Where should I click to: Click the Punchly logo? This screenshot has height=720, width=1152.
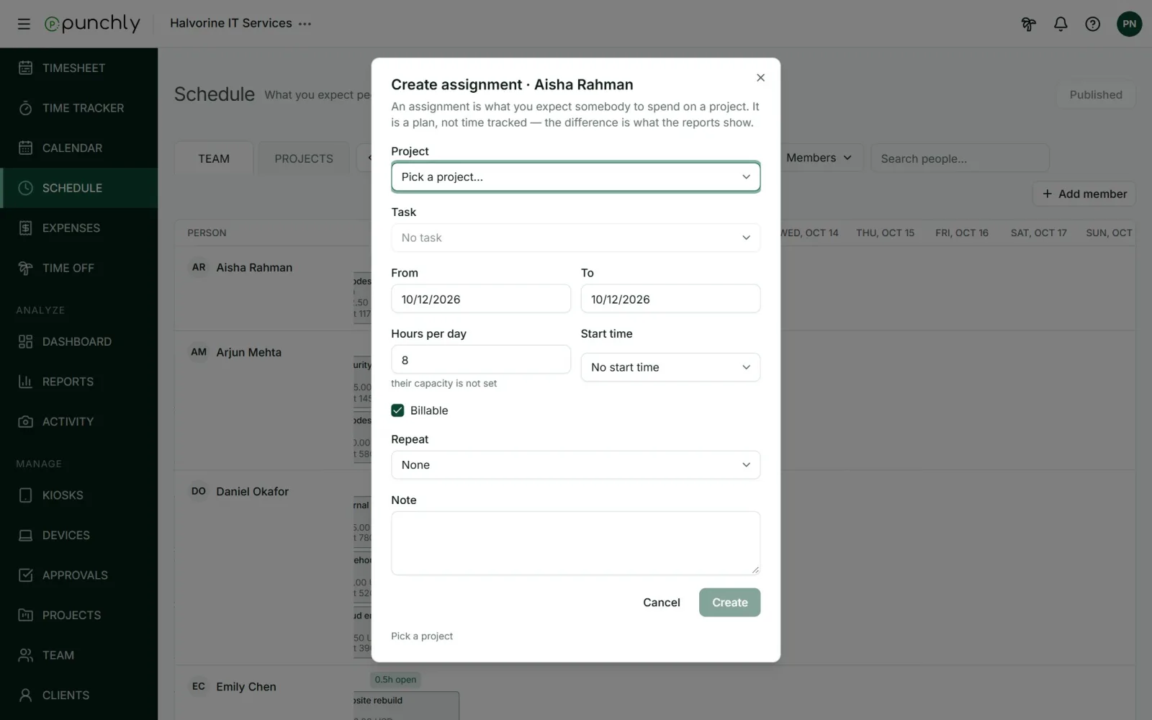pyautogui.click(x=92, y=24)
